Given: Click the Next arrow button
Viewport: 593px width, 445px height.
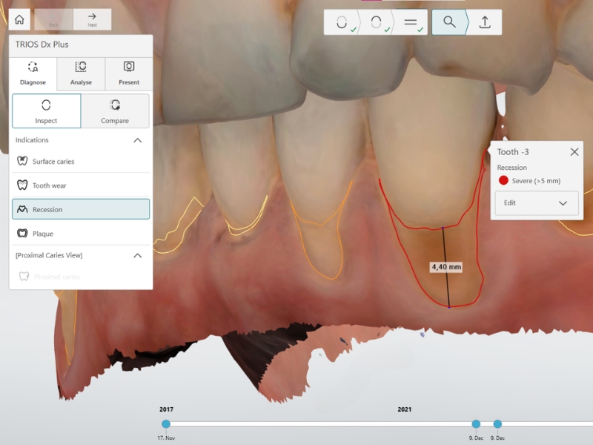Looking at the screenshot, I should [92, 20].
